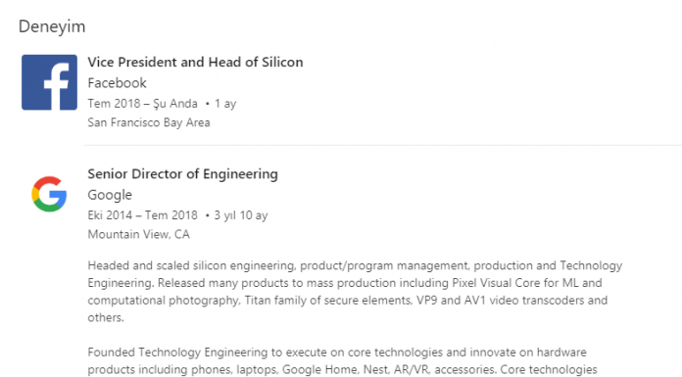Select the Eki 2014 – Tem 2018 date range
This screenshot has width=682, height=377.
(x=142, y=215)
